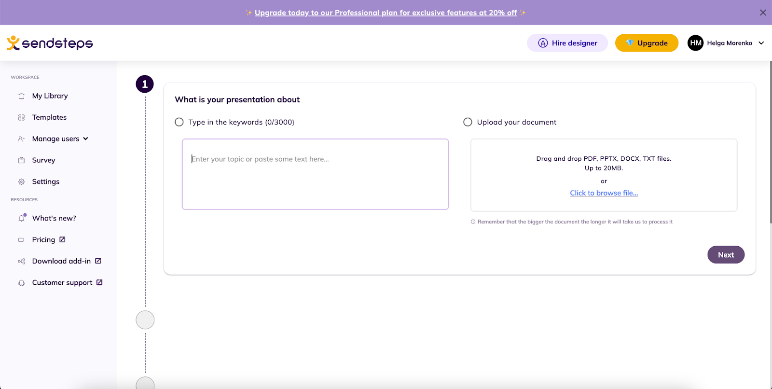Click the My Library home icon
Viewport: 772px width, 389px height.
pyautogui.click(x=21, y=96)
